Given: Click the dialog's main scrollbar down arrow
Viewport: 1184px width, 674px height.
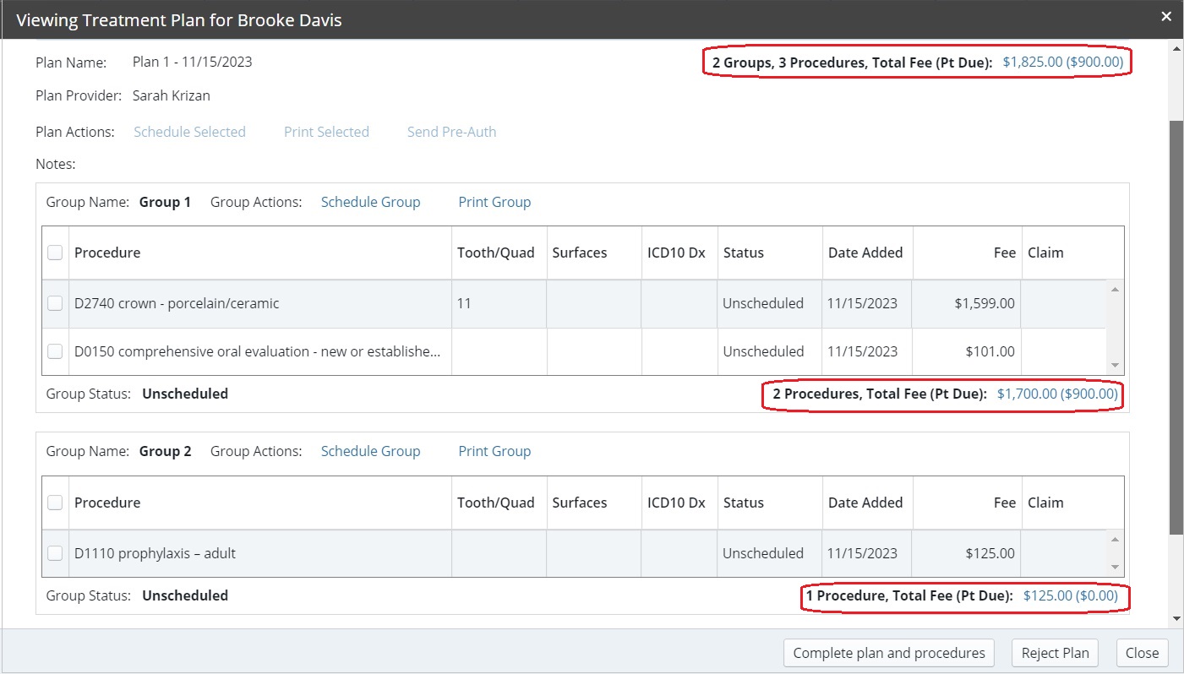Looking at the screenshot, I should coord(1176,620).
